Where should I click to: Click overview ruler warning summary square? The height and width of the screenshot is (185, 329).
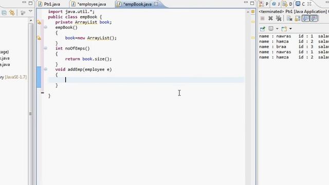pyautogui.click(x=253, y=12)
